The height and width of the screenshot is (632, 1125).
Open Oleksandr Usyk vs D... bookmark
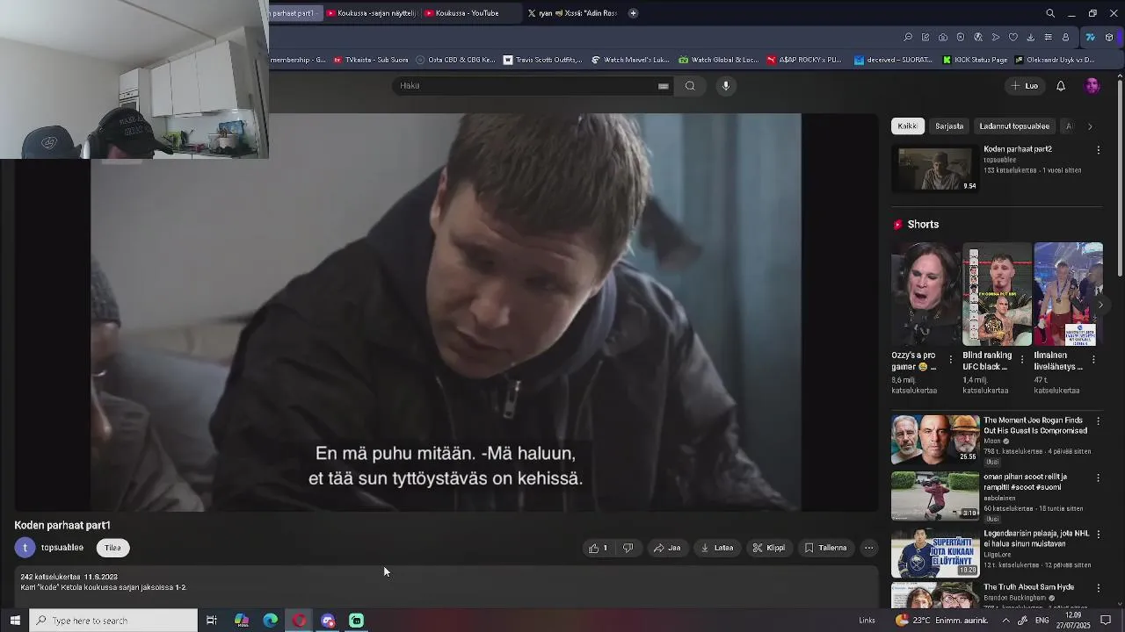click(1055, 60)
